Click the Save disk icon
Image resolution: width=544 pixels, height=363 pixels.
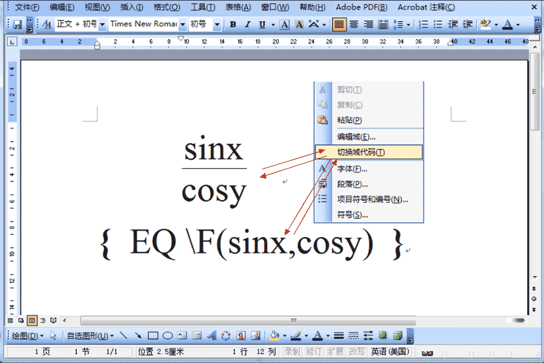(x=18, y=24)
